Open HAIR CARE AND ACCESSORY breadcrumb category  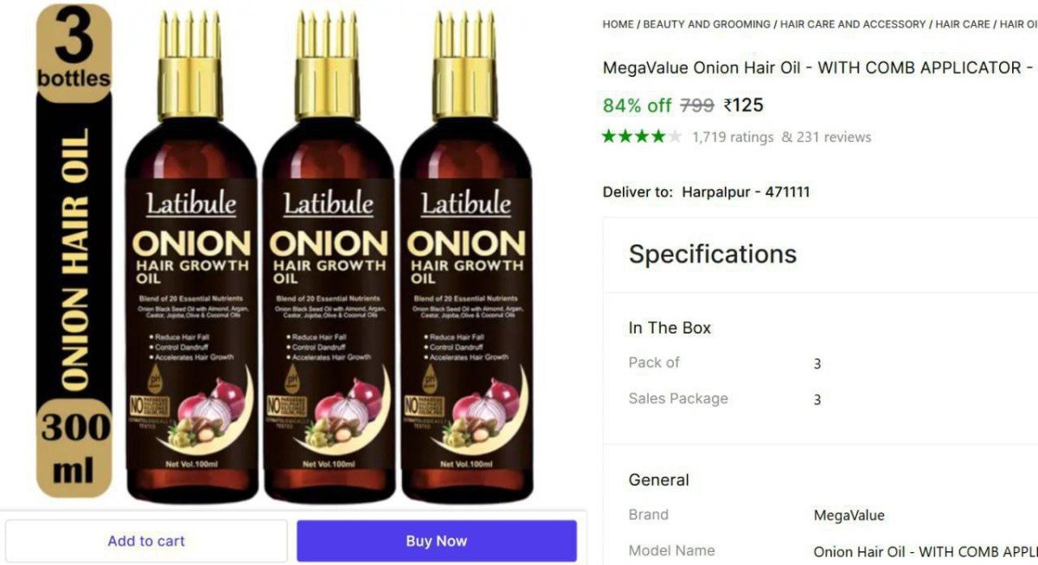click(853, 24)
